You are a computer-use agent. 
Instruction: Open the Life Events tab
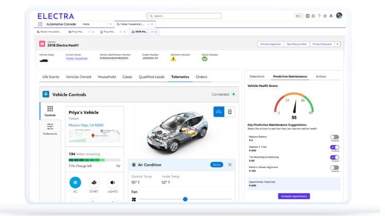51,77
